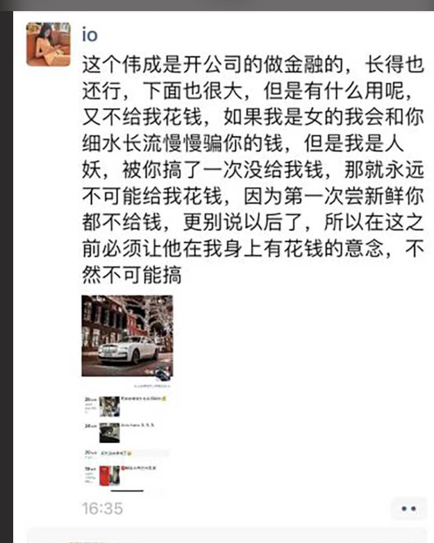Click the dark vertical strip on the left edge
The width and height of the screenshot is (434, 543).
coord(6,277)
